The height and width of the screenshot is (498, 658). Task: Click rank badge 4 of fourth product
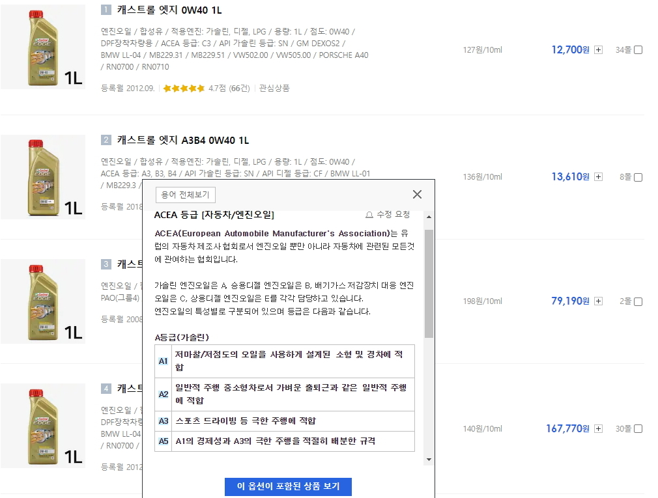106,389
